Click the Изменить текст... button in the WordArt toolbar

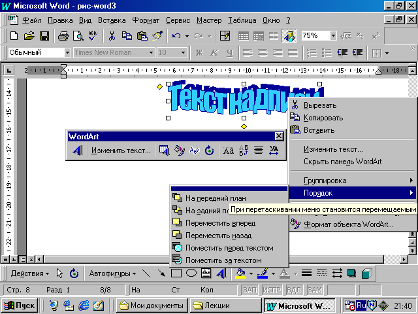point(121,150)
